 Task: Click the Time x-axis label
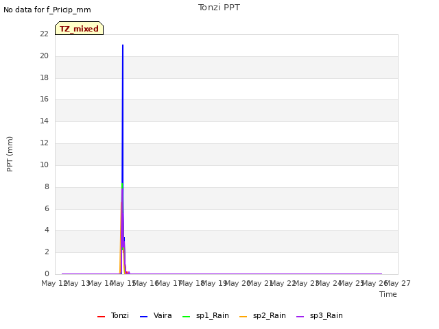coord(388,294)
